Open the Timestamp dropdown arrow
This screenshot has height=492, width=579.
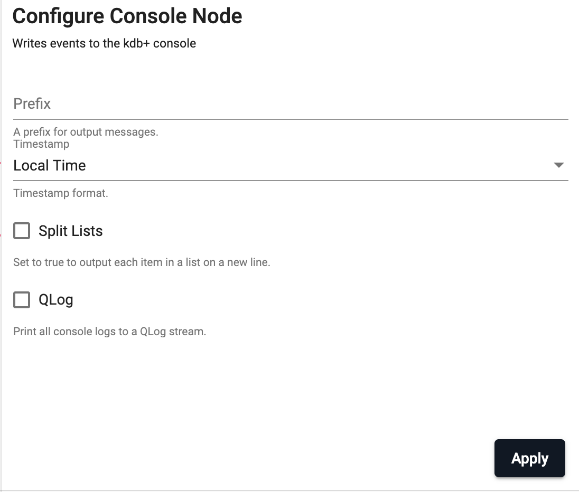559,165
